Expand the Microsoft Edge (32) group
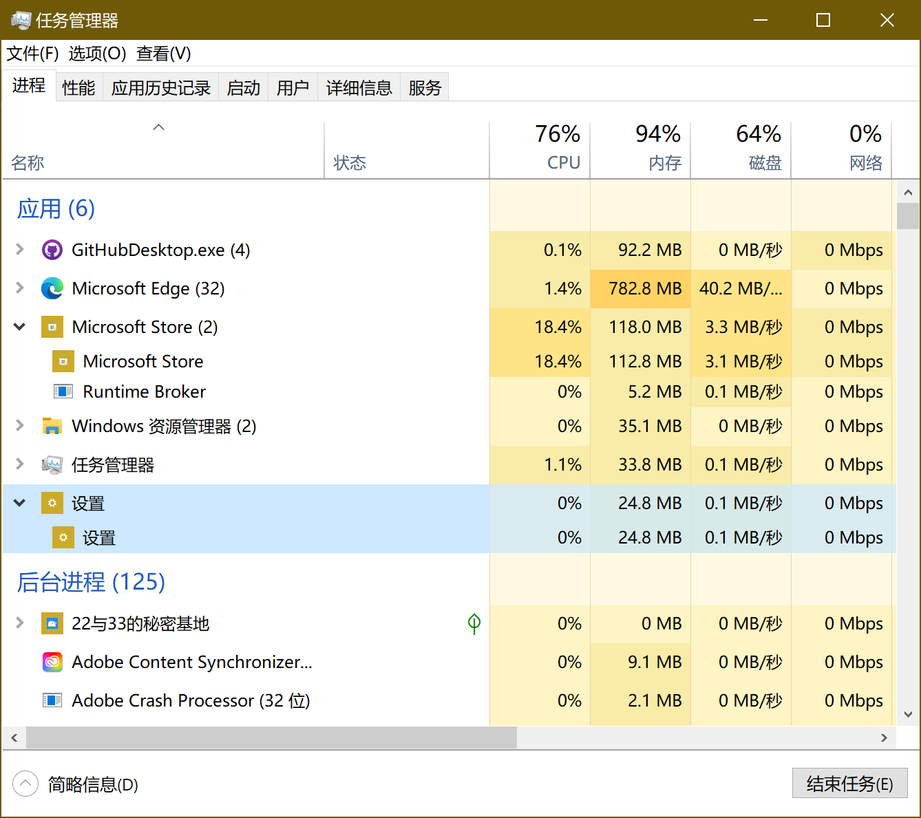The height and width of the screenshot is (818, 921). tap(20, 288)
